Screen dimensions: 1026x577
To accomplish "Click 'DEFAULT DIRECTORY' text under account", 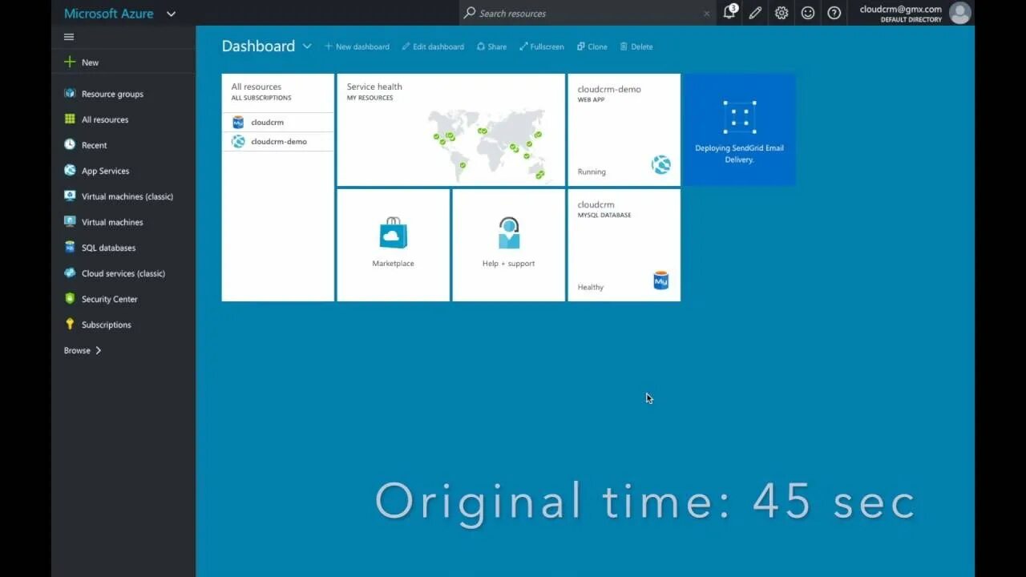I will pos(911,20).
